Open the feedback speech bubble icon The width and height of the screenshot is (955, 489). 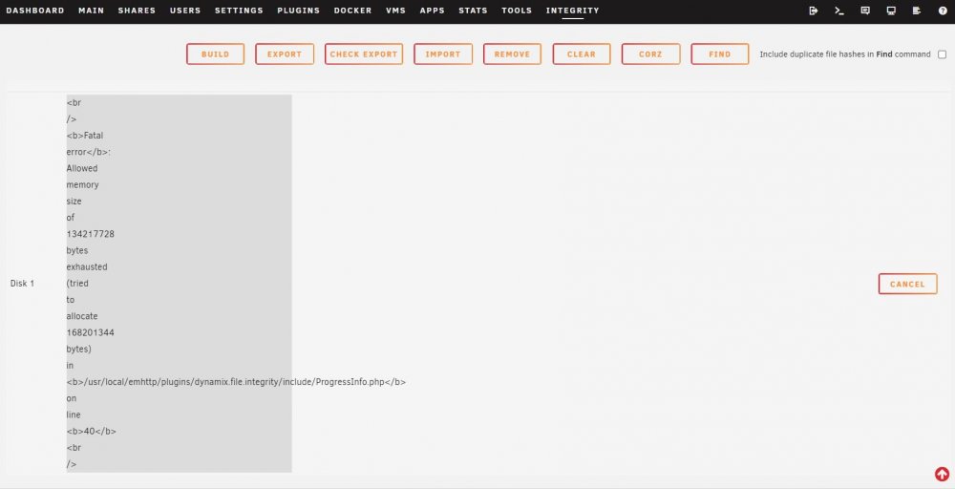click(865, 11)
